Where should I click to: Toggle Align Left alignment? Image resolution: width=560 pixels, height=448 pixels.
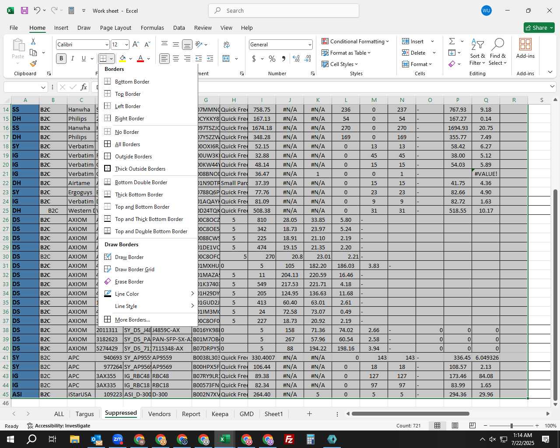[x=164, y=58]
